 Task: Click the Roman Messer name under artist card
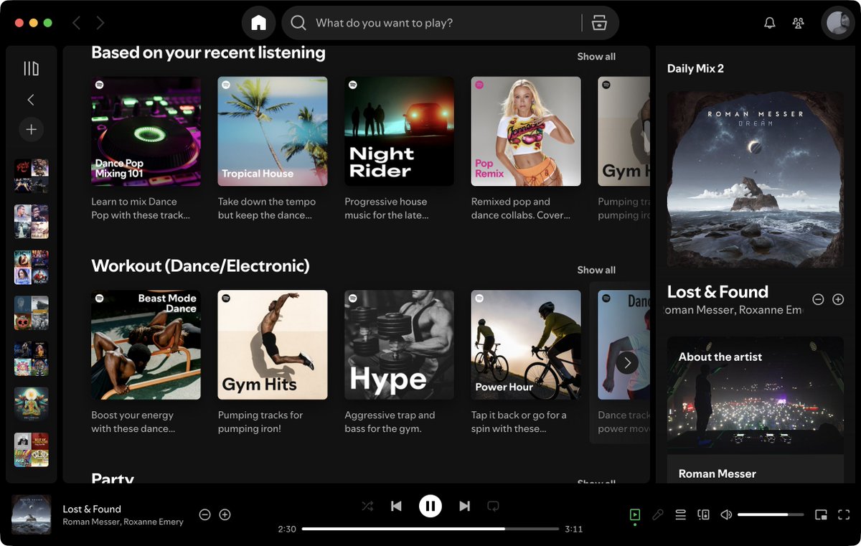[x=717, y=474]
